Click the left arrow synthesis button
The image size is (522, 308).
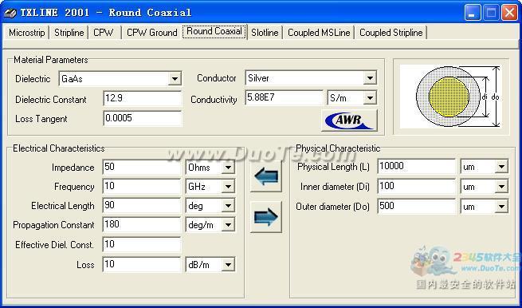[x=265, y=176]
